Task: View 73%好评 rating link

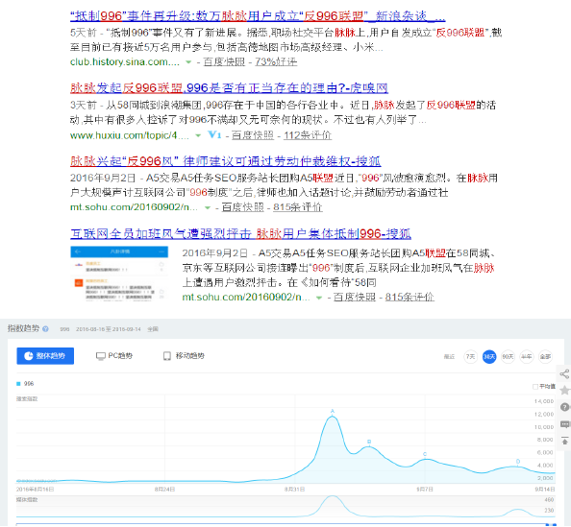Action: pos(276,61)
